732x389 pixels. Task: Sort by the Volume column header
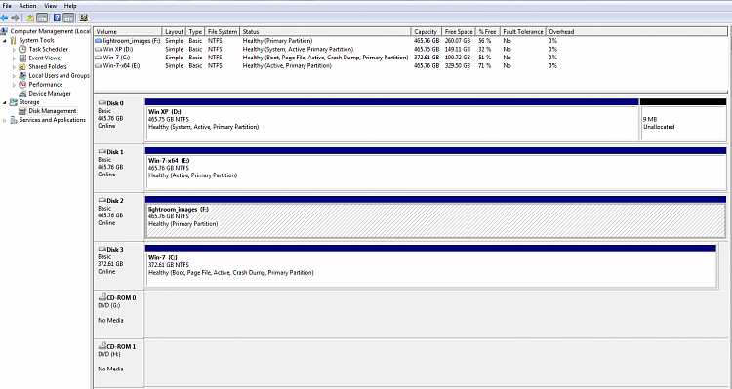coord(128,32)
